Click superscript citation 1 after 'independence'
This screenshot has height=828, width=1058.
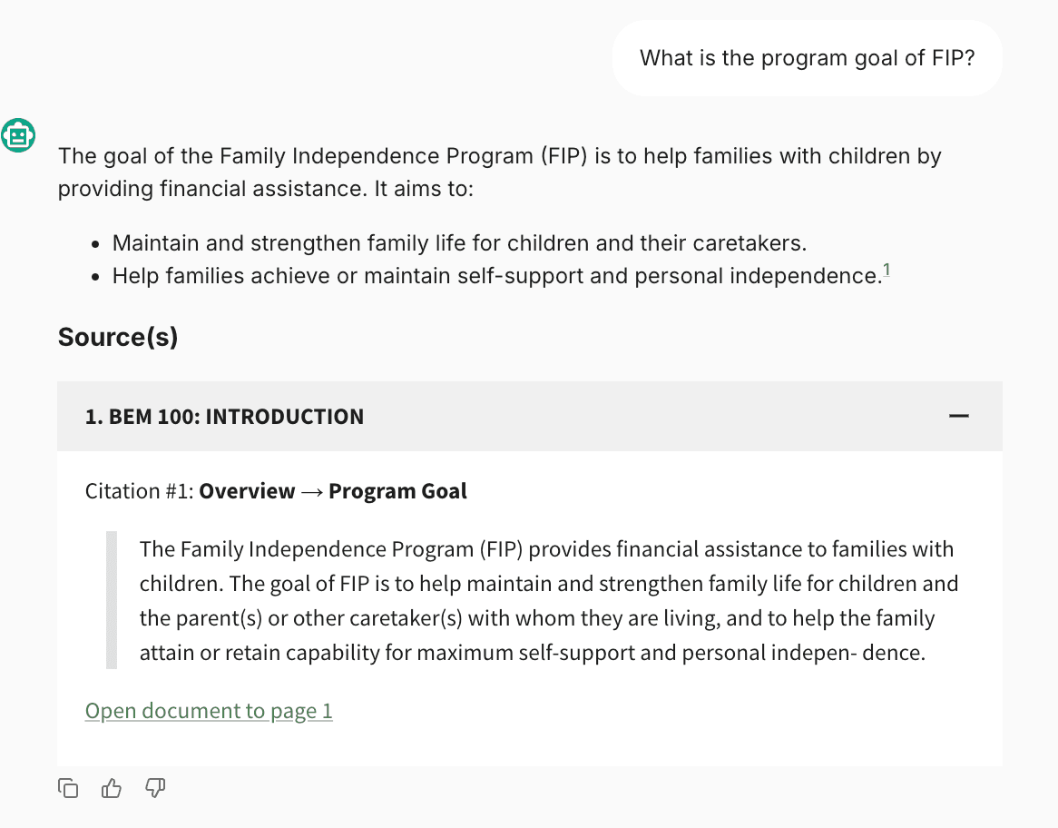pos(887,271)
